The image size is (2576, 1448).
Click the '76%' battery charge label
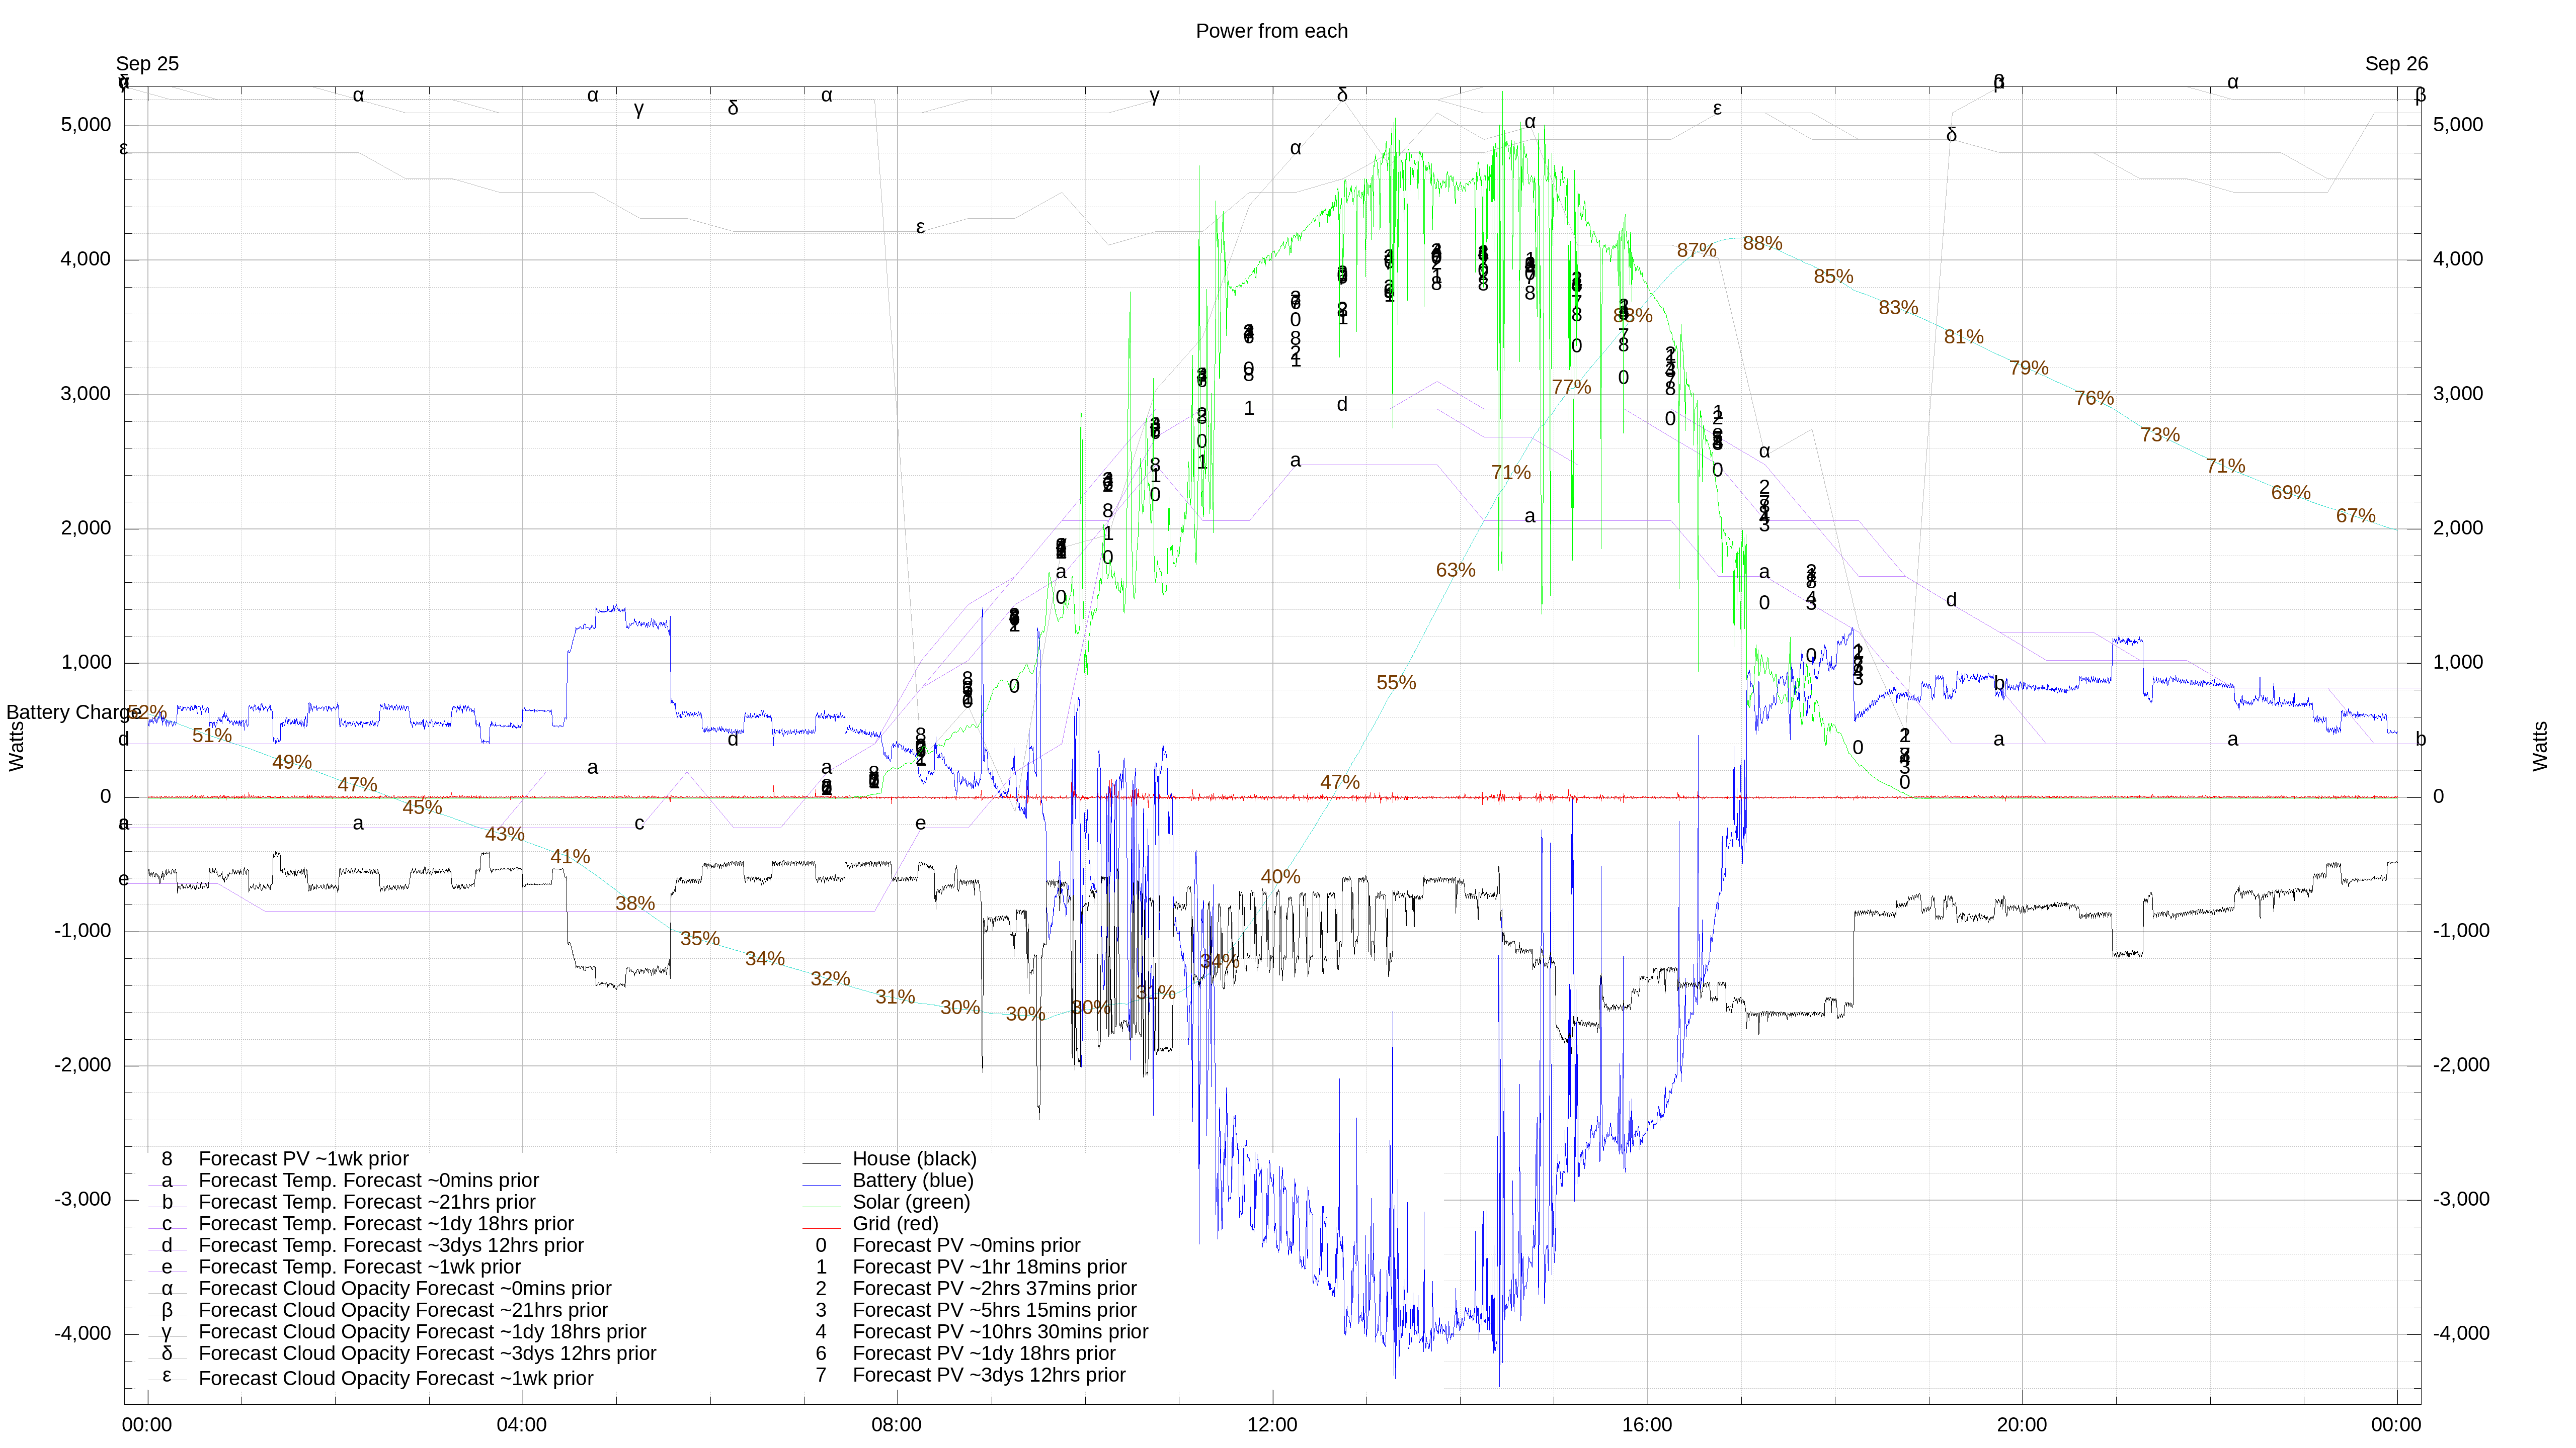[x=2094, y=399]
